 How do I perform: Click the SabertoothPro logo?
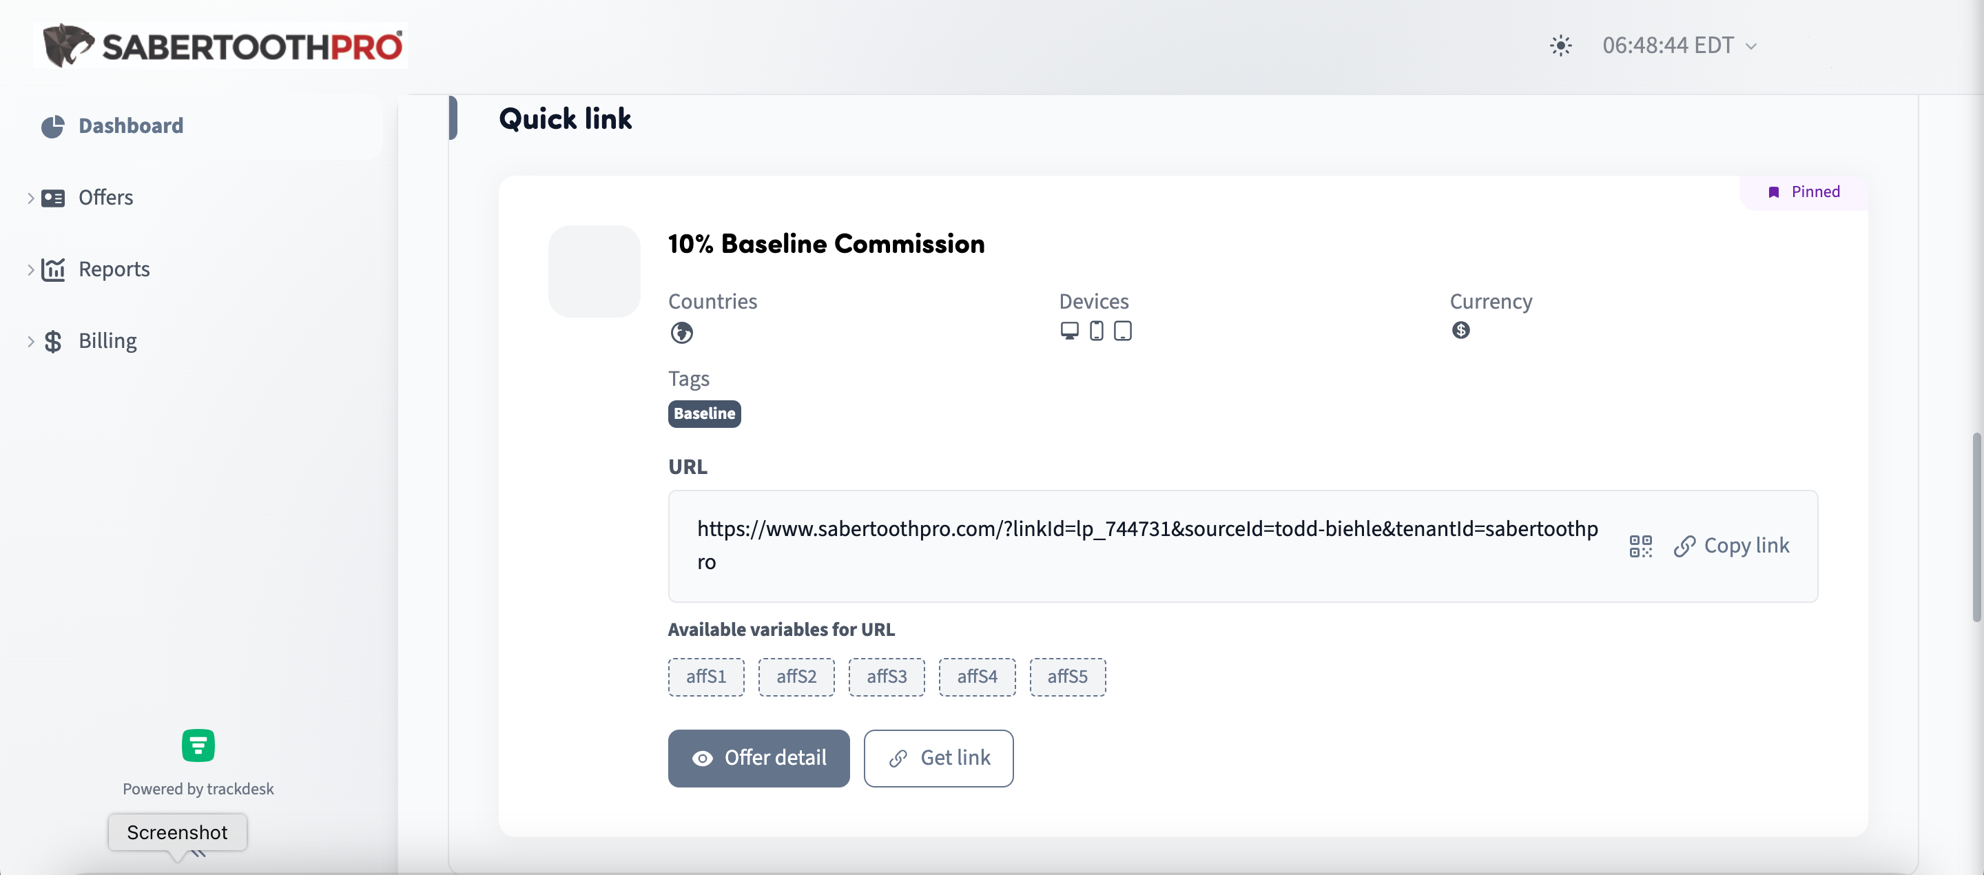222,45
